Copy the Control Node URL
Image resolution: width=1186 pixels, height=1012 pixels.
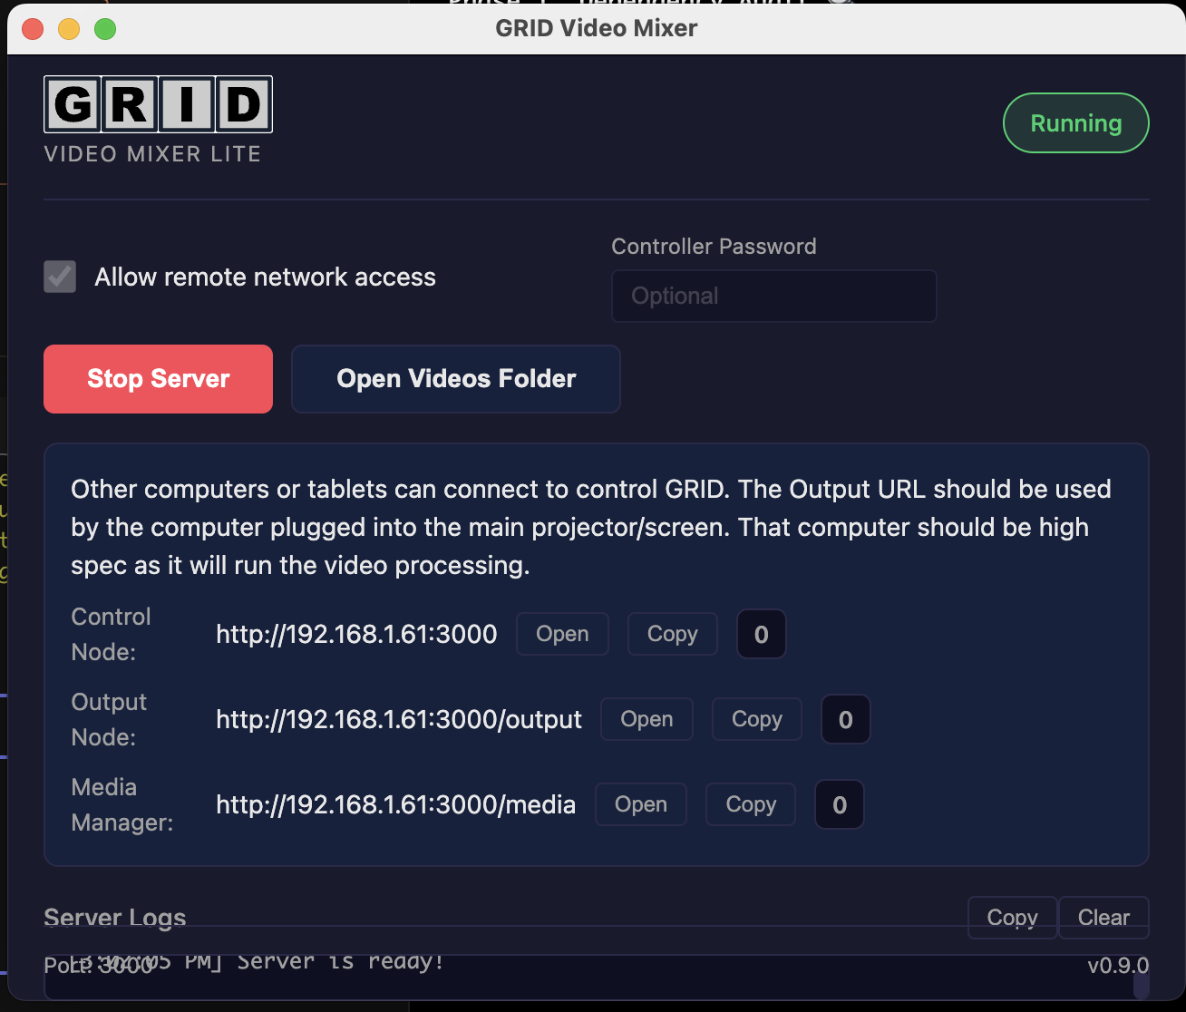click(672, 634)
